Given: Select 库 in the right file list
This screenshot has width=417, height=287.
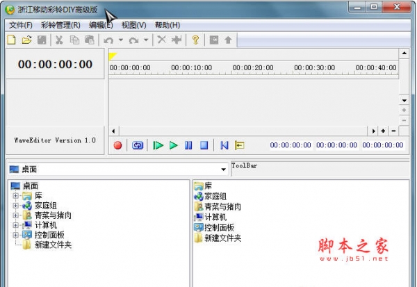Looking at the screenshot, I should click(x=208, y=186).
